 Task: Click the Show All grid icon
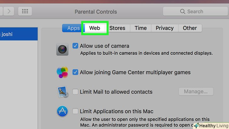[x=25, y=12]
